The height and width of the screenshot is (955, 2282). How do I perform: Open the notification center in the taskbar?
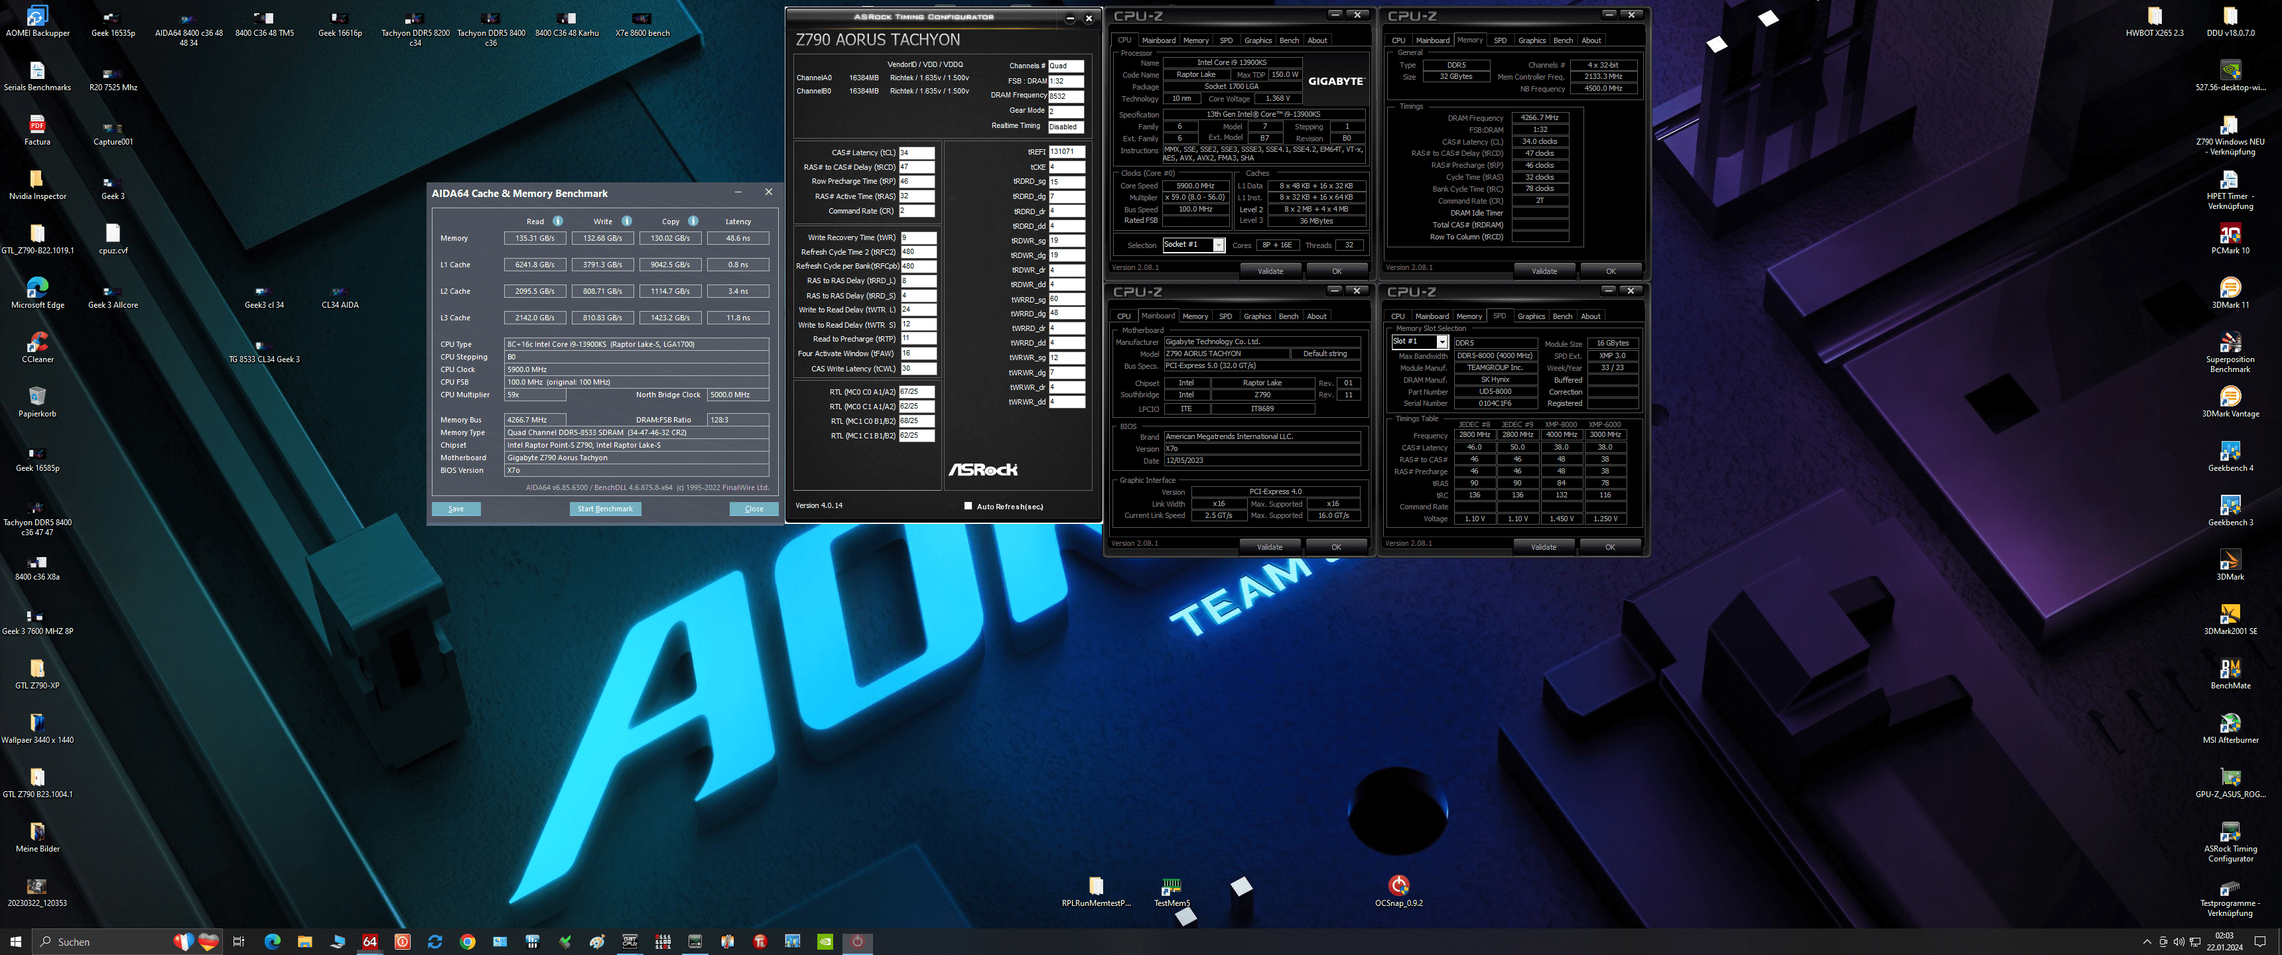click(2260, 942)
